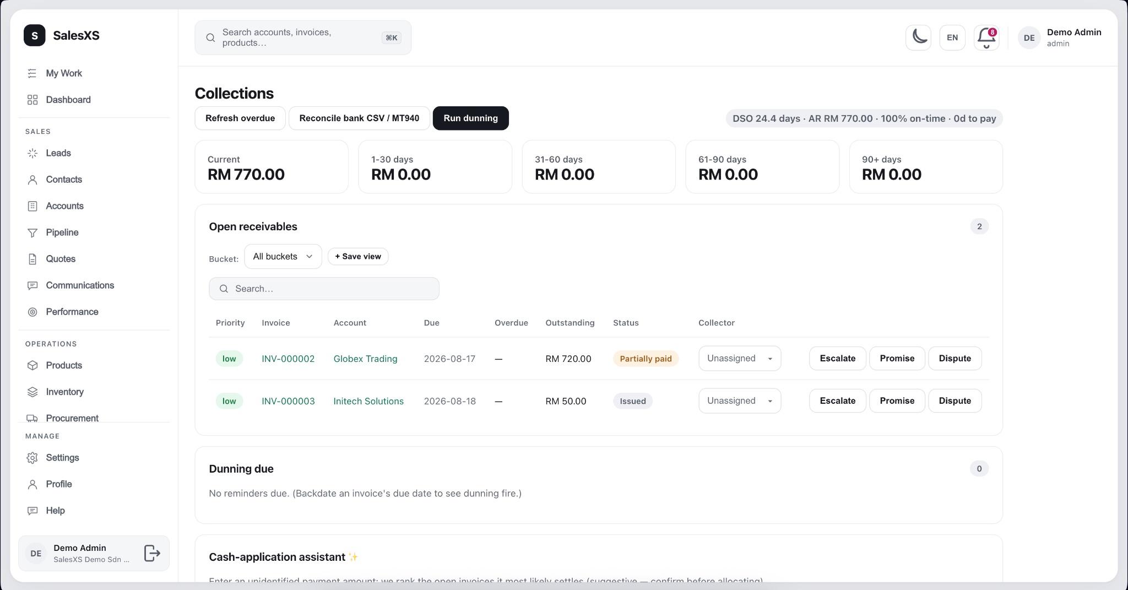Click the Dashboard grid icon
Screen dimensions: 1128x590
[x=32, y=100]
